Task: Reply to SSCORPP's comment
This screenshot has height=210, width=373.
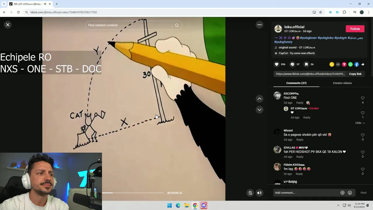Action: pyautogui.click(x=300, y=103)
